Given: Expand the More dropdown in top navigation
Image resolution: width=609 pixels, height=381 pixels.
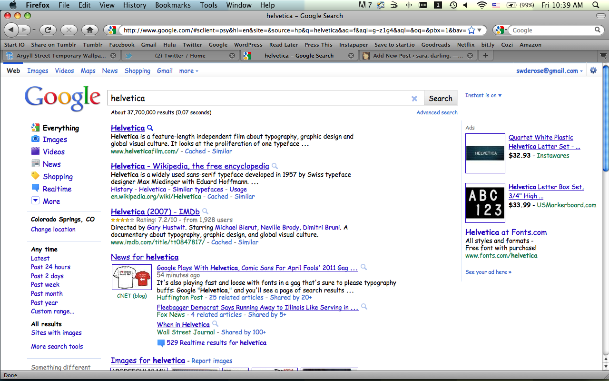Looking at the screenshot, I should coord(188,71).
